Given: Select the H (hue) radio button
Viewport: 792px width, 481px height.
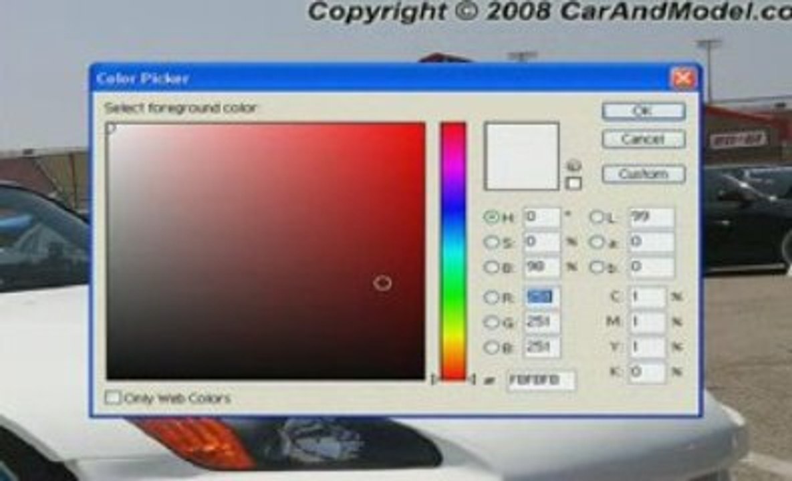Looking at the screenshot, I should tap(491, 217).
